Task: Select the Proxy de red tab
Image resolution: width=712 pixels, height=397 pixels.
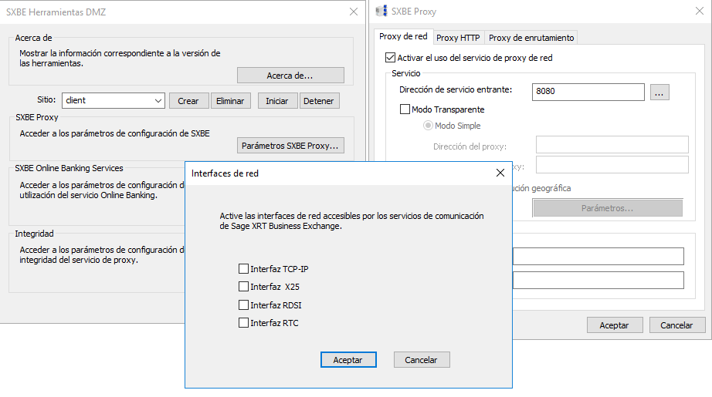Action: pos(403,37)
